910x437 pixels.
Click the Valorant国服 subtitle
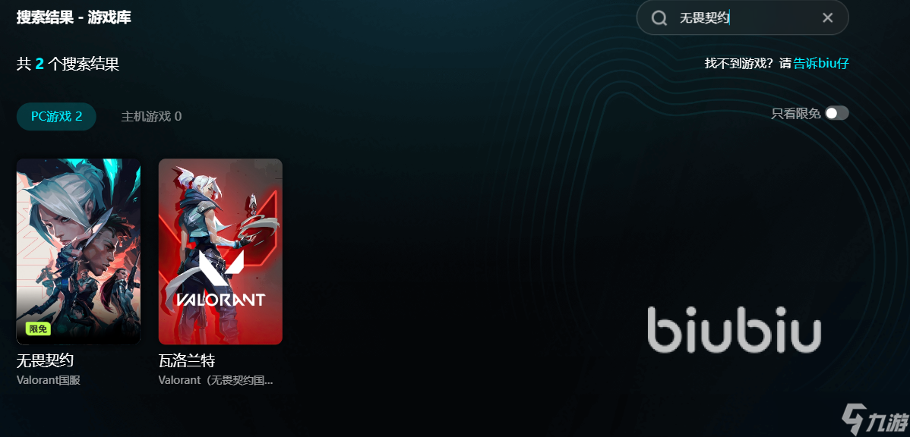[48, 381]
